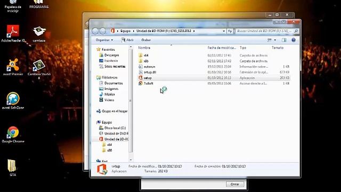Select the TuSoft shortcut file
The height and width of the screenshot is (192, 341).
coord(145,83)
